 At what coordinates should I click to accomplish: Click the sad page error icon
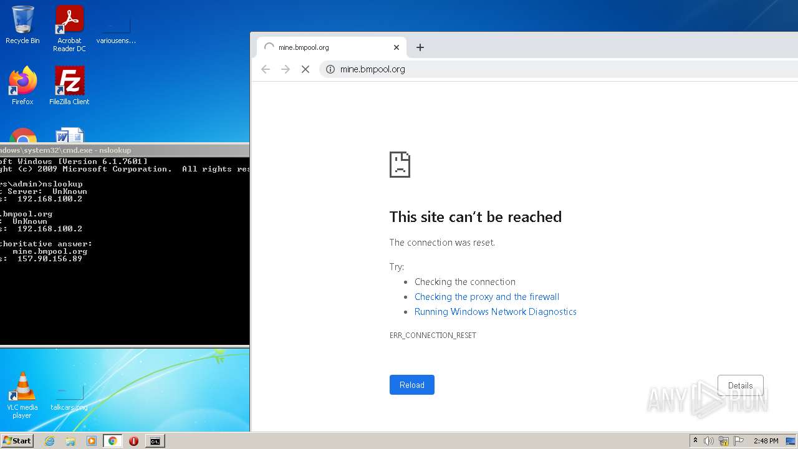[400, 165]
